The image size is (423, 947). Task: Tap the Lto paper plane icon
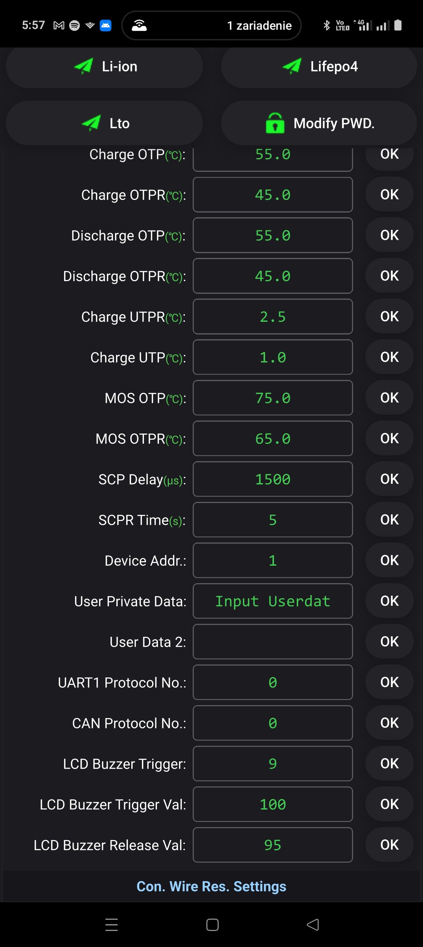[x=91, y=123]
